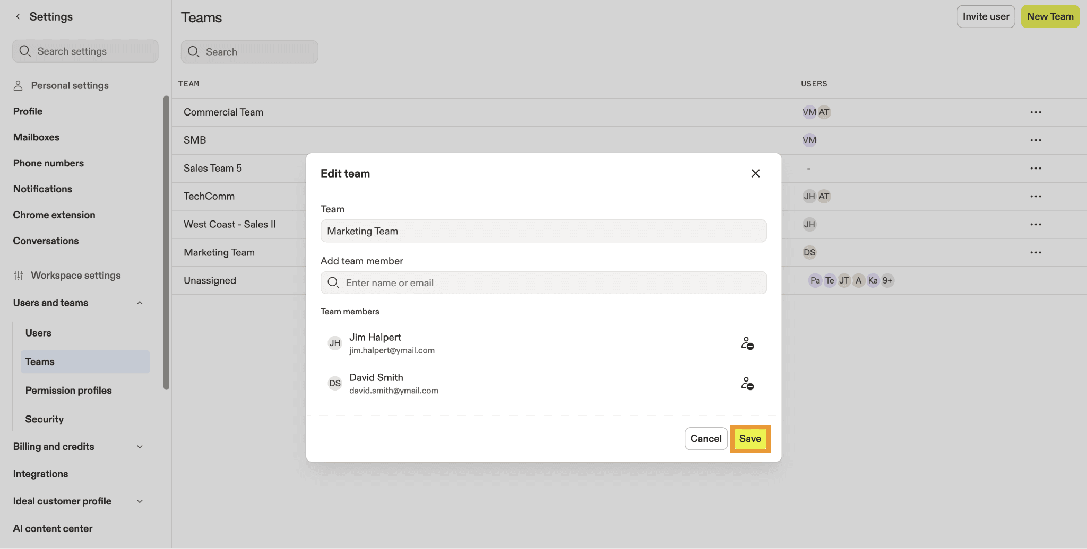Open more options for SMB team
The height and width of the screenshot is (549, 1087).
(1036, 140)
